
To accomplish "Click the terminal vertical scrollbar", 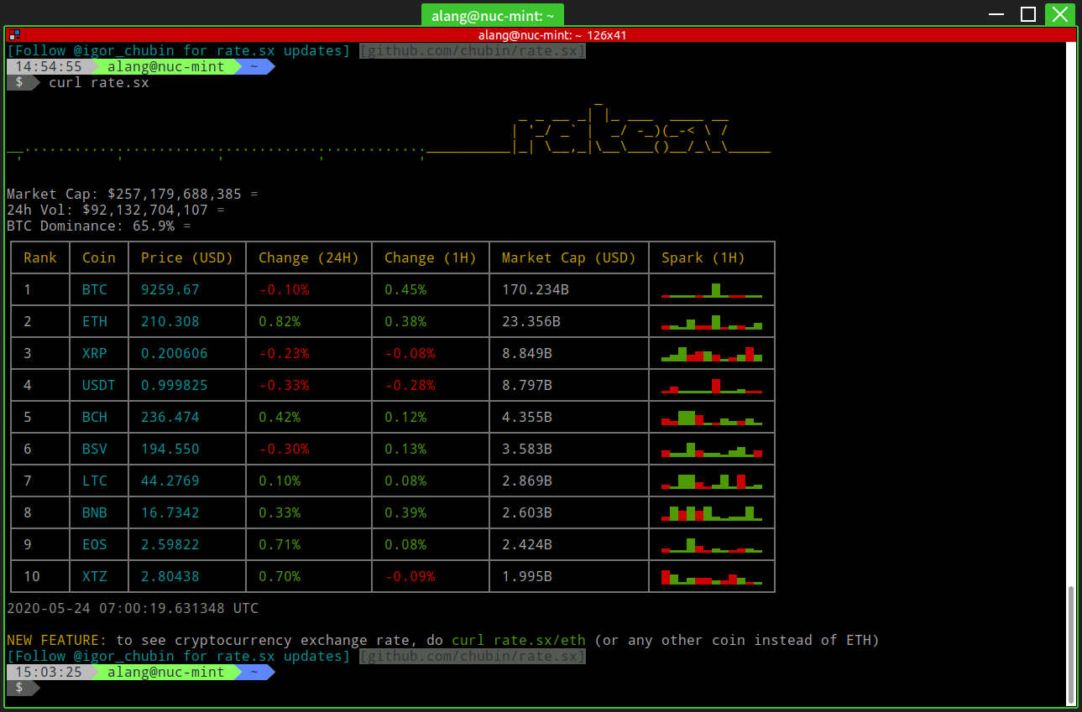I will (x=1070, y=645).
